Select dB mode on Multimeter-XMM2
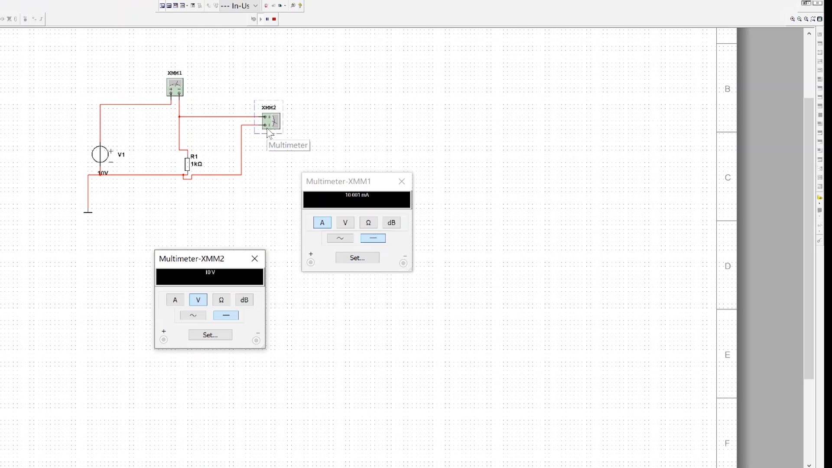This screenshot has height=468, width=832. (244, 300)
